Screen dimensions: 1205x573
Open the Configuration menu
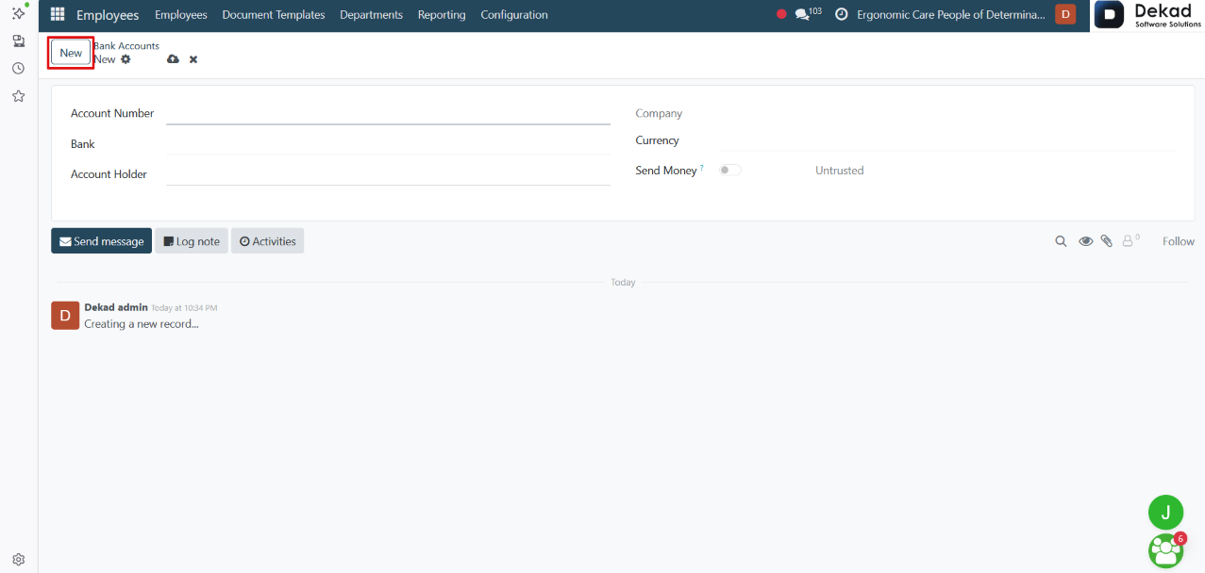click(514, 14)
